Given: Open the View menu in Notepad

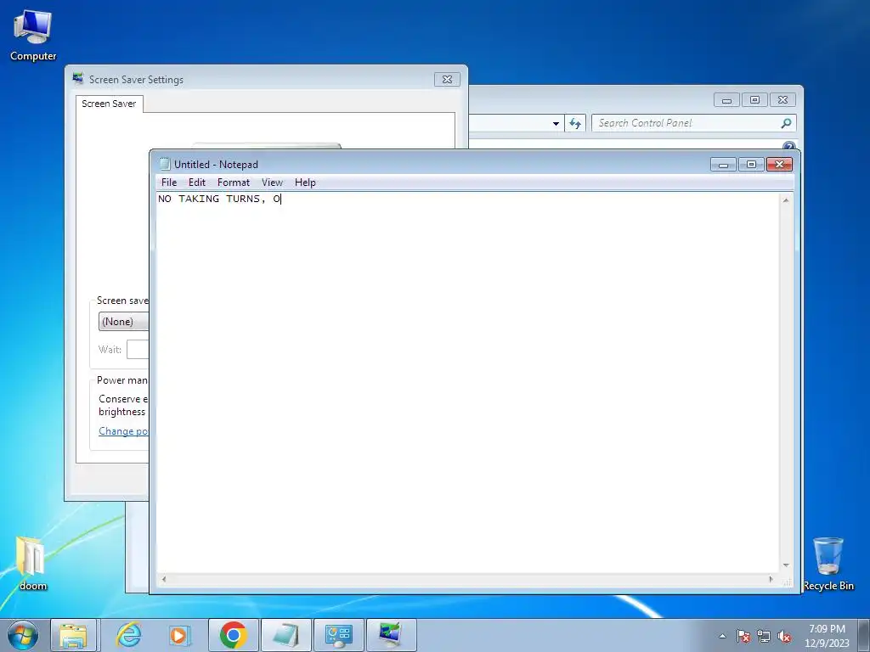Looking at the screenshot, I should (x=272, y=183).
